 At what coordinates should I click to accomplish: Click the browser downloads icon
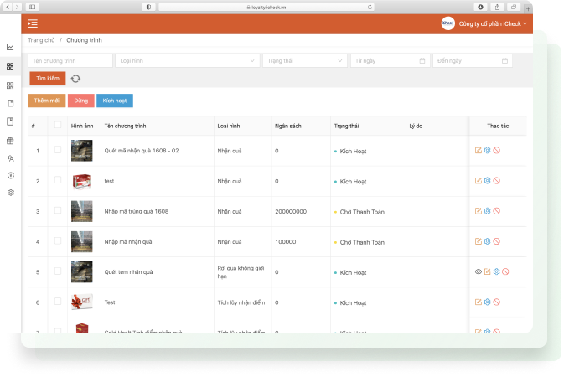click(x=480, y=8)
